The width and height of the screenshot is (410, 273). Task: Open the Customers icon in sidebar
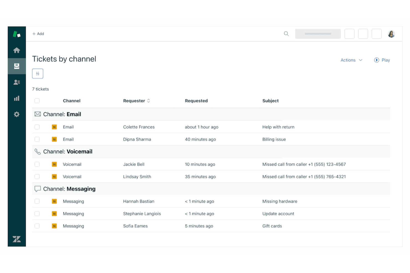pos(17,82)
